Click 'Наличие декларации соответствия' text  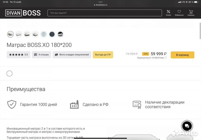(165, 105)
